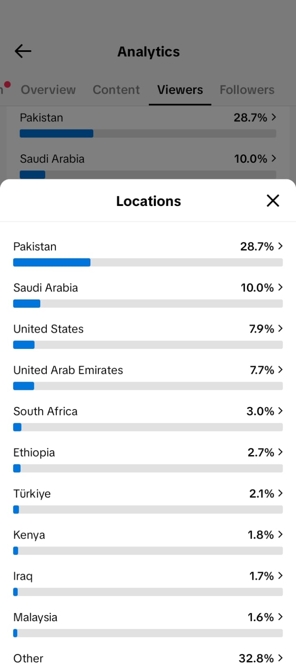Viewport: 296px width, 664px height.
Task: Open United States 7.9% chevron
Action: point(281,328)
